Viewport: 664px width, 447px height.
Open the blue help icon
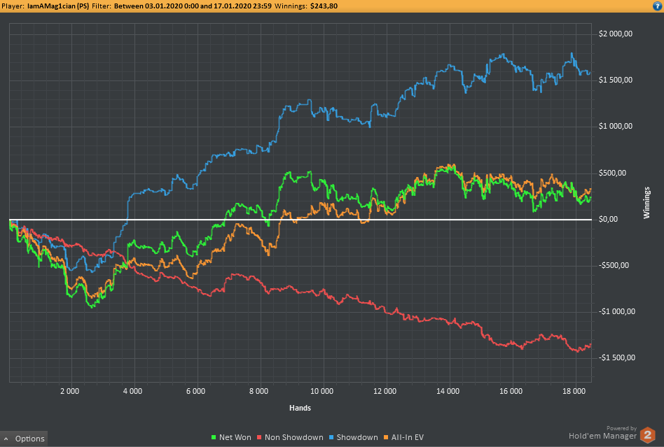tap(657, 6)
